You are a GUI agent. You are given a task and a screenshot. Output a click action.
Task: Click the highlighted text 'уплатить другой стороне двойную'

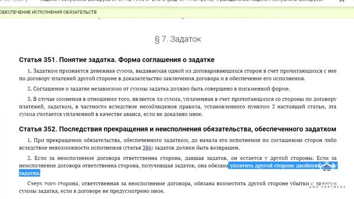pyautogui.click(x=275, y=166)
